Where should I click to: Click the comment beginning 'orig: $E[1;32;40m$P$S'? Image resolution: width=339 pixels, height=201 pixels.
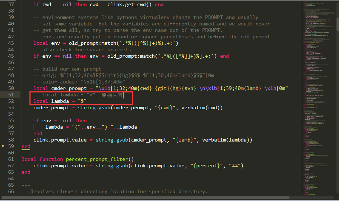point(124,76)
